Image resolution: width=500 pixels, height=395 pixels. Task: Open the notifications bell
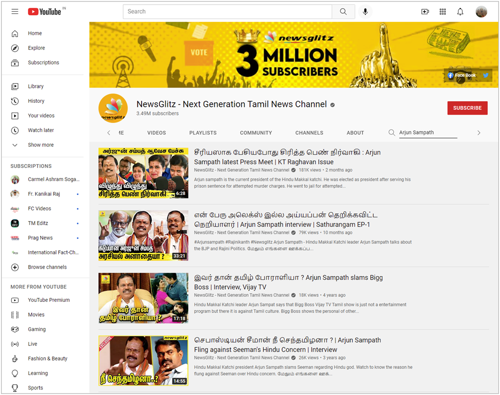pos(460,12)
